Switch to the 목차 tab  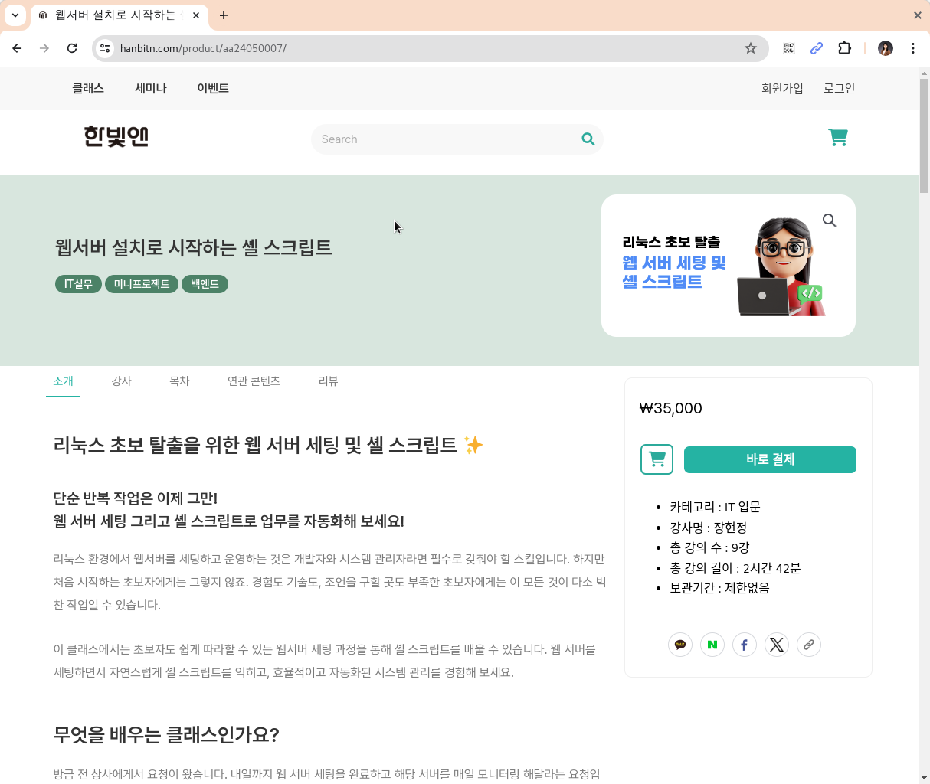coord(179,381)
